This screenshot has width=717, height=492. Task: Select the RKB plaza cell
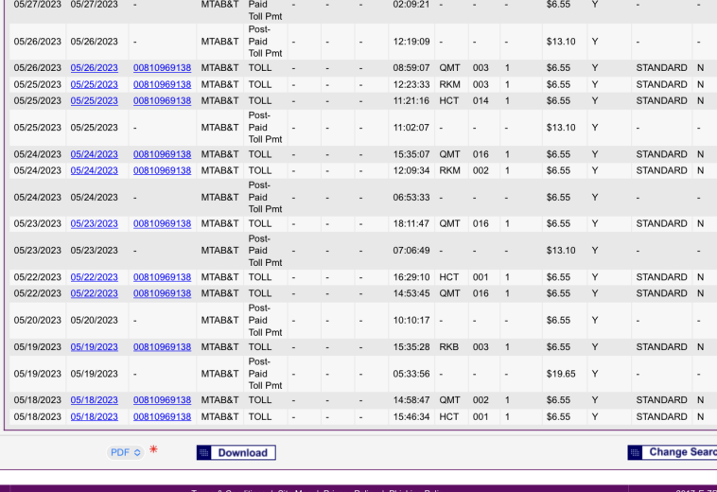pyautogui.click(x=449, y=347)
